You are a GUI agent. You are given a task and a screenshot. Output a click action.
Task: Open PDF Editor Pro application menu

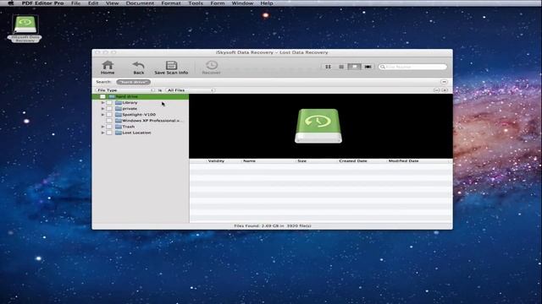click(x=42, y=3)
